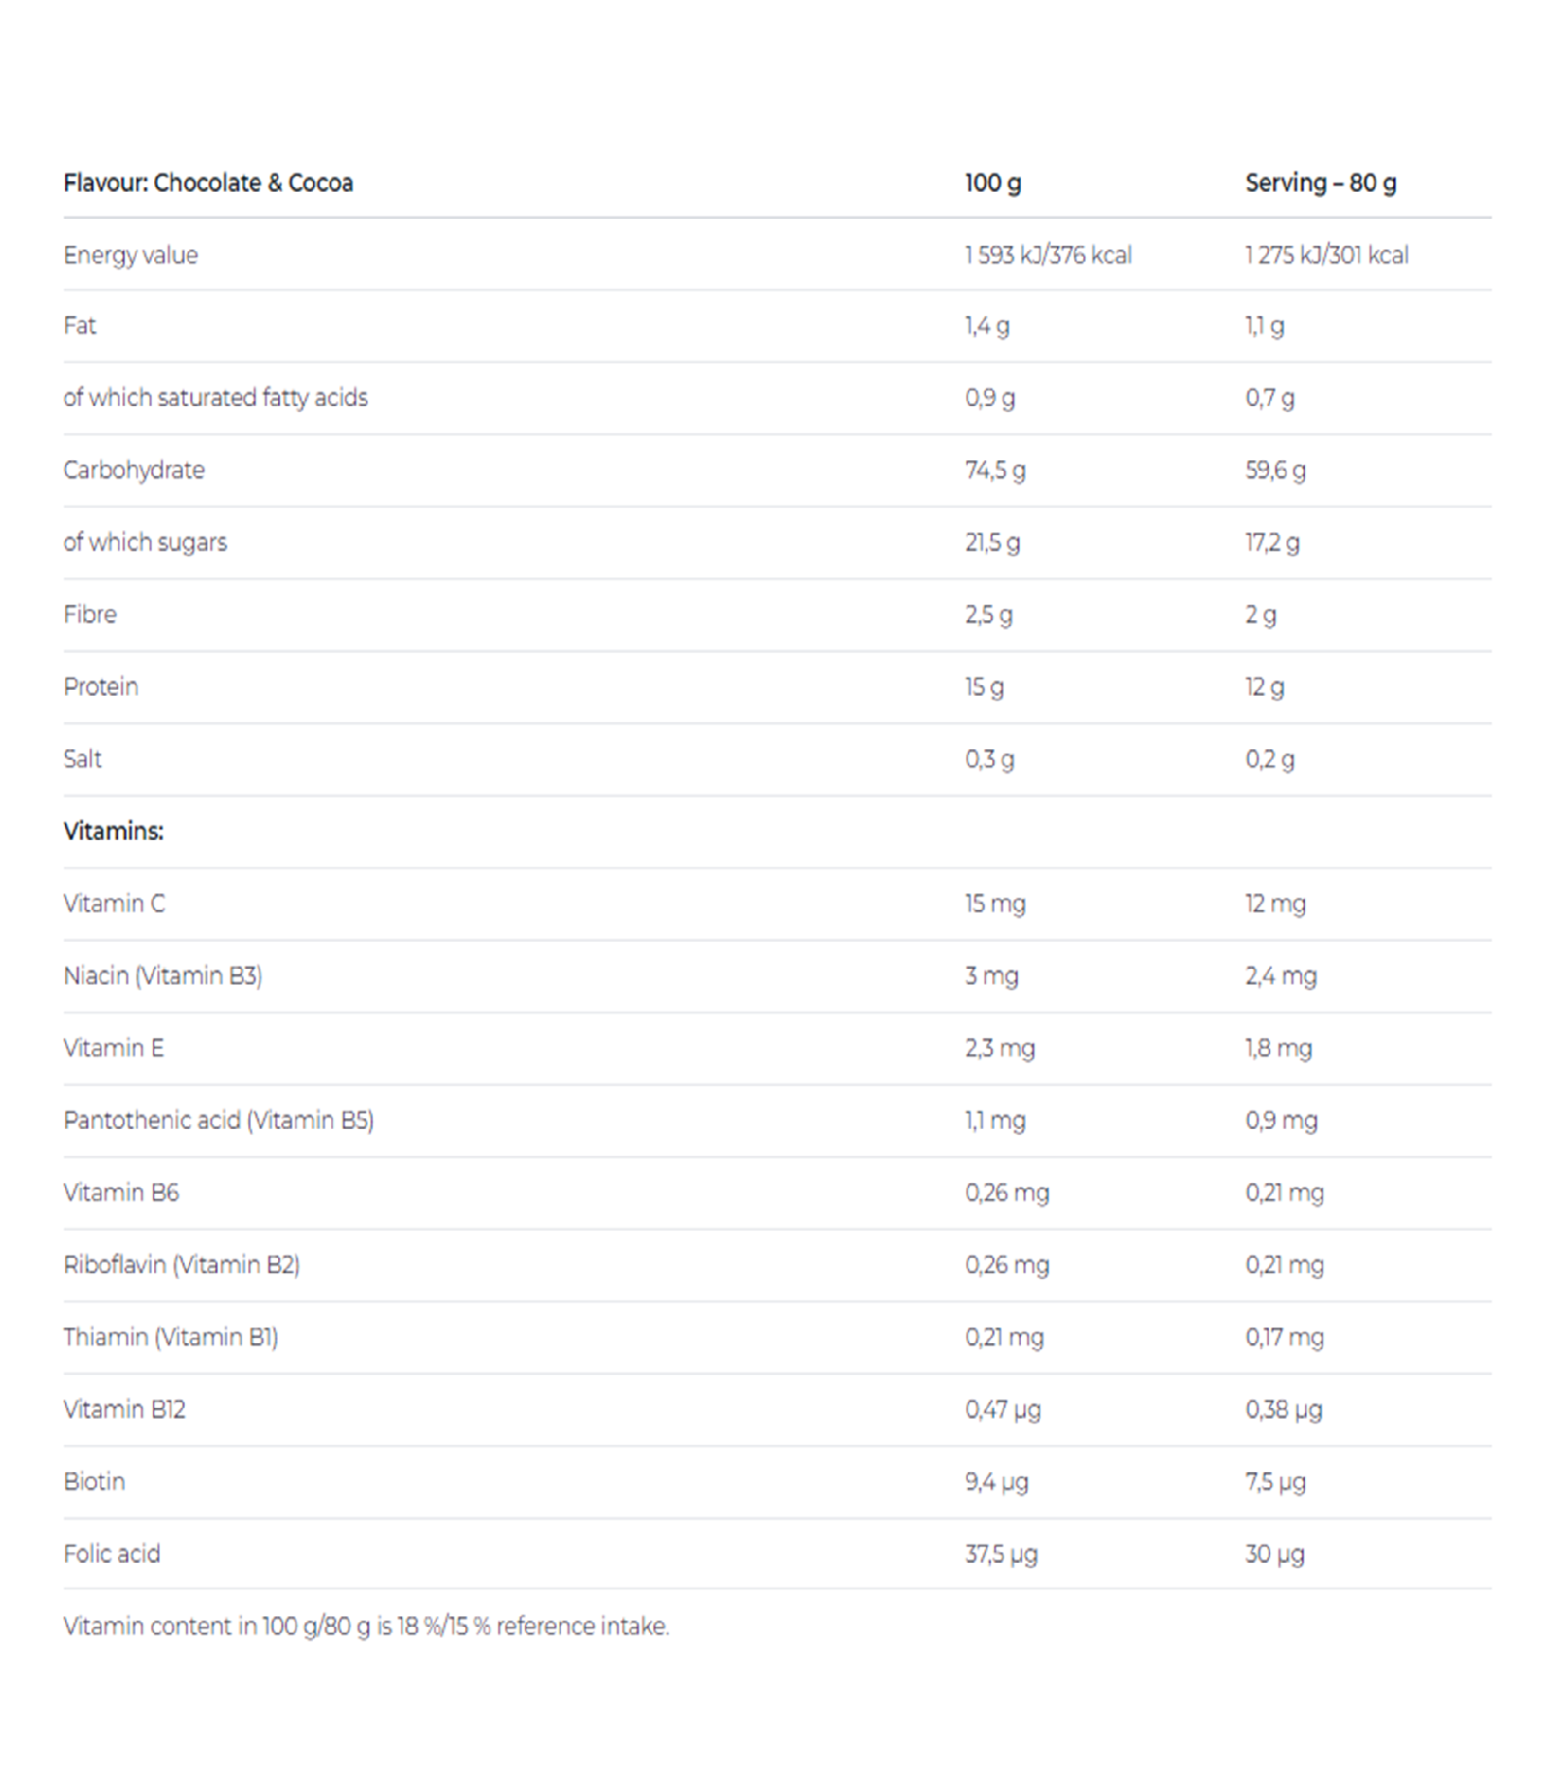This screenshot has width=1550, height=1783.
Task: Click the Pantothenic acid (Vitamin B5) label
Action: pos(219,1120)
